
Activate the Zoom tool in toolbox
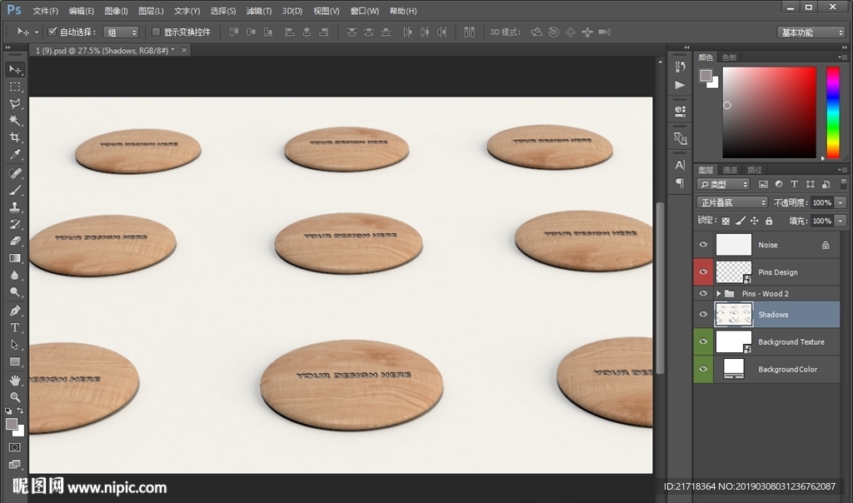pos(15,396)
